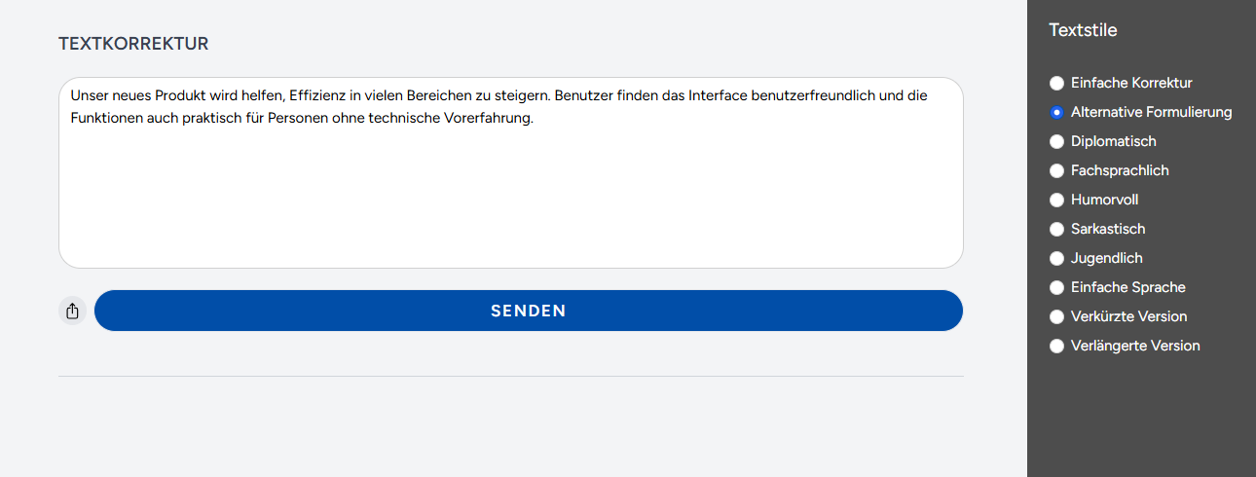Viewport: 1256px width, 477px height.
Task: Select the Sarkastisch text style
Action: pyautogui.click(x=1056, y=230)
